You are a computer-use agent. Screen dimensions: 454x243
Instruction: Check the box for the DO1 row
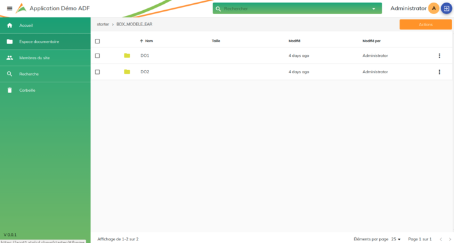pos(97,55)
